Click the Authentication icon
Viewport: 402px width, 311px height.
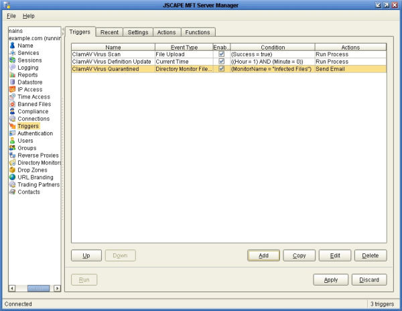12,133
